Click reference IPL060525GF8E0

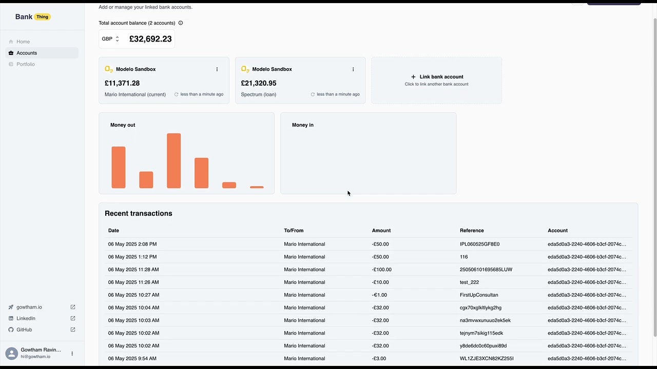(479, 244)
